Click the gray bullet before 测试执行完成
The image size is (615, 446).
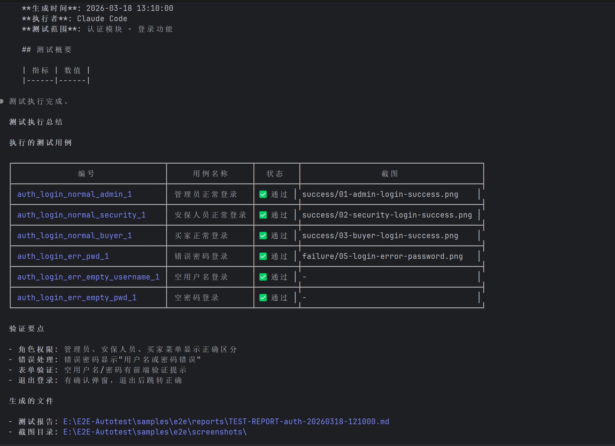[2, 101]
